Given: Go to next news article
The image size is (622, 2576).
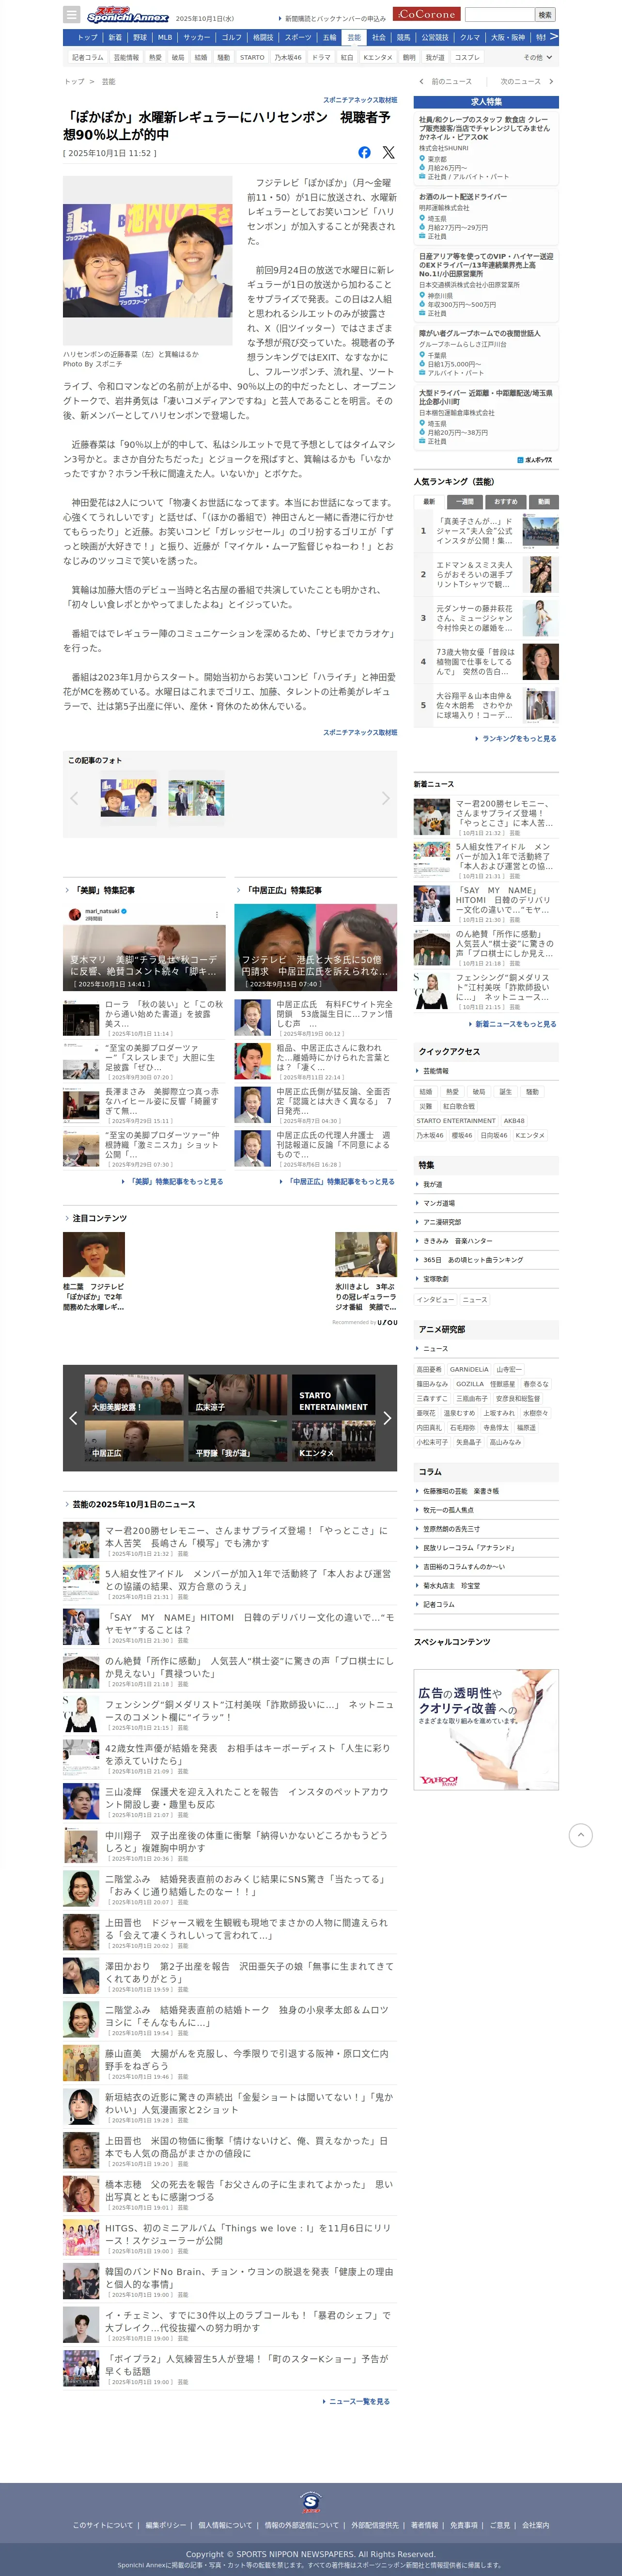Looking at the screenshot, I should [526, 82].
